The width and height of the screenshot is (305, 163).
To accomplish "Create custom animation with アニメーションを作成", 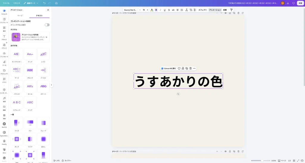I will (30, 37).
